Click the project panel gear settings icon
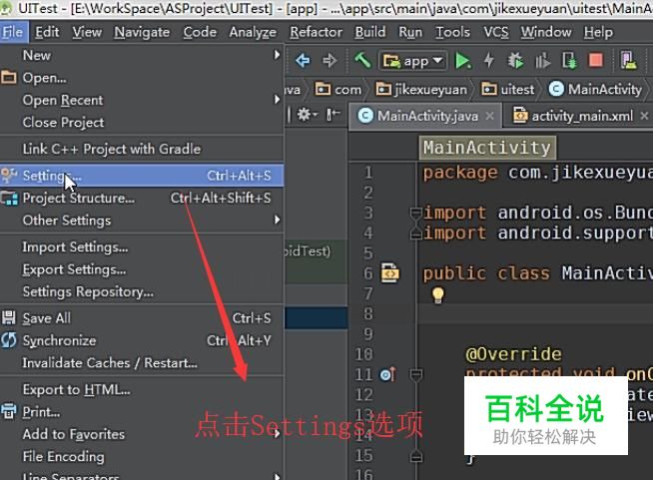The image size is (653, 480). (308, 115)
